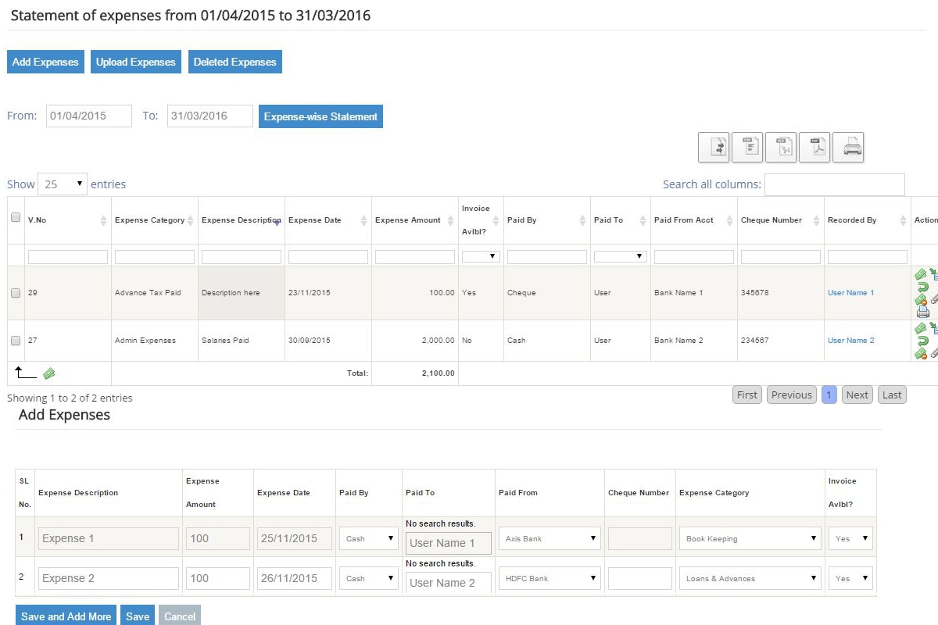The height and width of the screenshot is (625, 938).
Task: Open the Show entries dropdown set to 25
Action: 63,184
